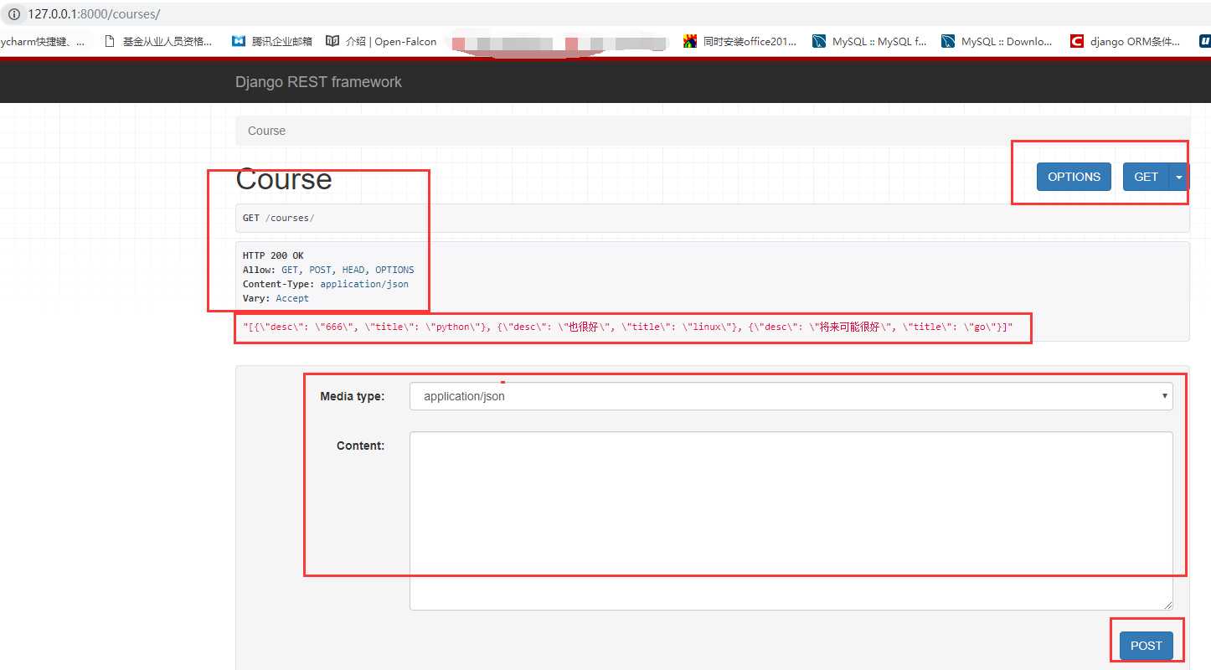Click the 'Content:' label

point(360,446)
